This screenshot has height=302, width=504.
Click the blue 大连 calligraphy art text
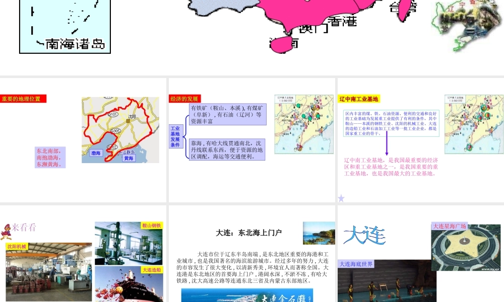point(364,235)
